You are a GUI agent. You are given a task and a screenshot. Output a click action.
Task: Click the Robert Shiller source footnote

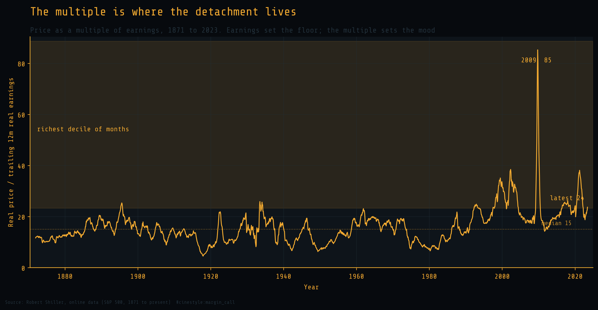point(120,302)
